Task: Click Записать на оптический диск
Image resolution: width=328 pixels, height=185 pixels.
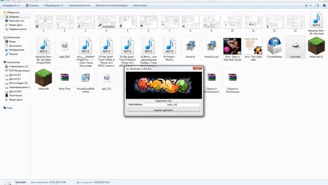Action: click(112, 6)
